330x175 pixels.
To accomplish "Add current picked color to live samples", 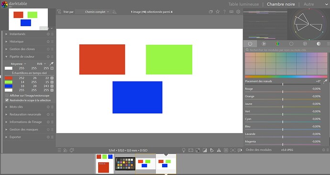I will 52,68.
